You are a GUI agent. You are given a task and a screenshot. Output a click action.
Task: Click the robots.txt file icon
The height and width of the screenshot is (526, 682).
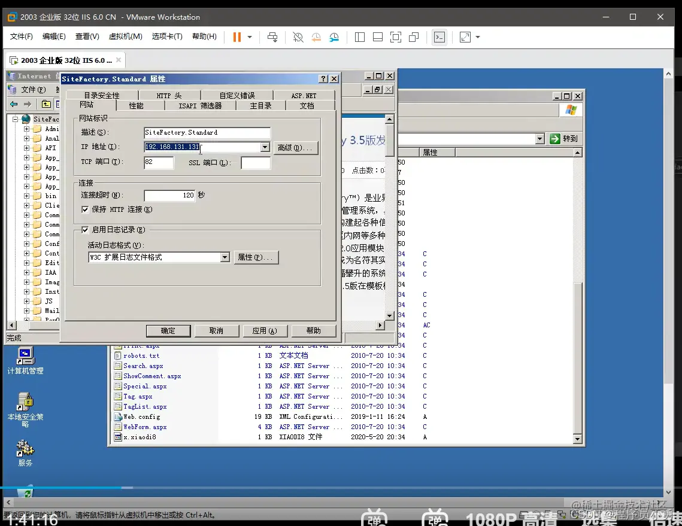point(117,355)
